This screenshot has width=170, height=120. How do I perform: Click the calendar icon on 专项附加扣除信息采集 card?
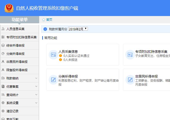[130, 55]
